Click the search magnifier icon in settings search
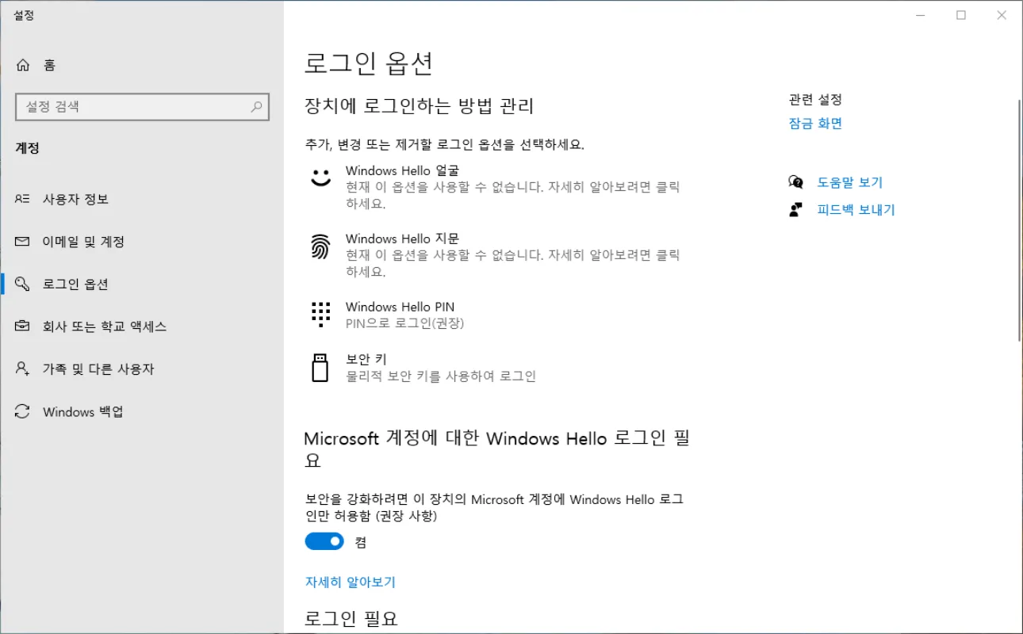Screen dimensions: 1023x634 [257, 106]
